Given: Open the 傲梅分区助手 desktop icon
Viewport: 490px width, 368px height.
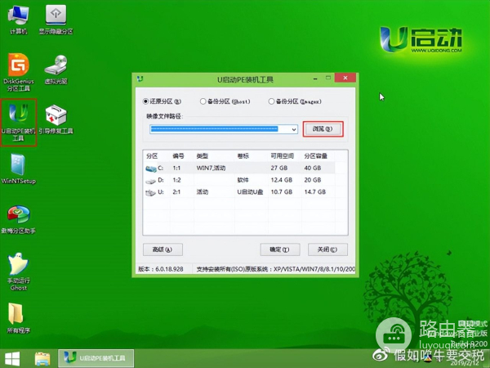Looking at the screenshot, I should click(19, 219).
